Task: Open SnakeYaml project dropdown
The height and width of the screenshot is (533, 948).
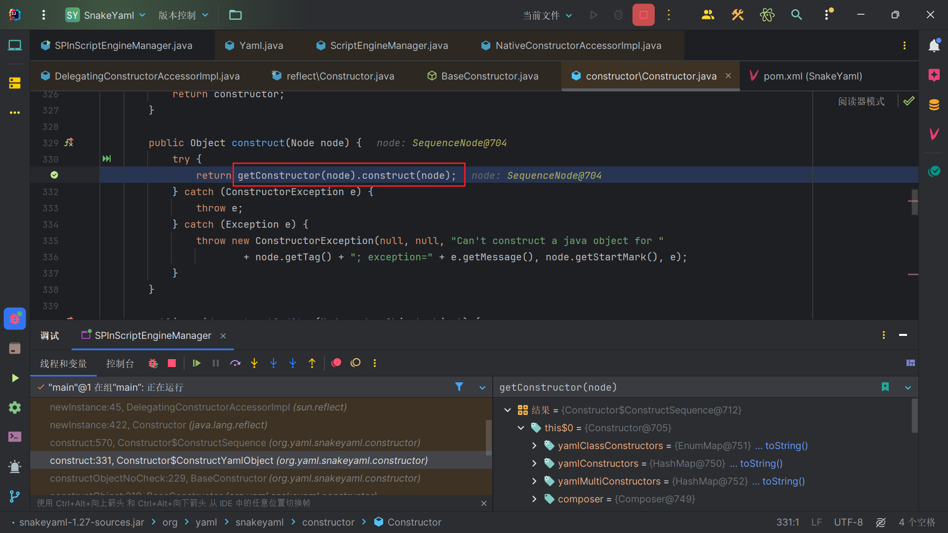Action: click(106, 15)
